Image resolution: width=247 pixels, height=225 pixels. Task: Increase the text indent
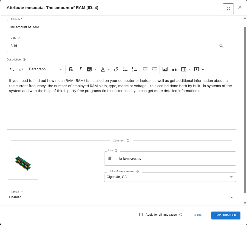click(154, 69)
